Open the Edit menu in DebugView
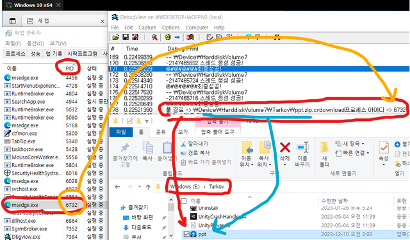410x240 pixels. point(128,28)
